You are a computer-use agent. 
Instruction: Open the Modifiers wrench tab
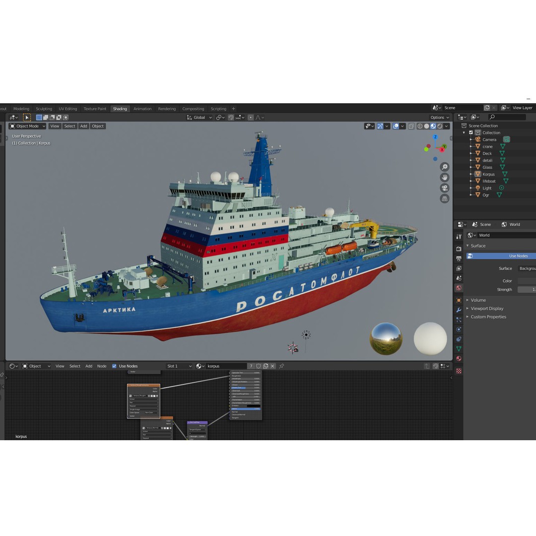(459, 310)
